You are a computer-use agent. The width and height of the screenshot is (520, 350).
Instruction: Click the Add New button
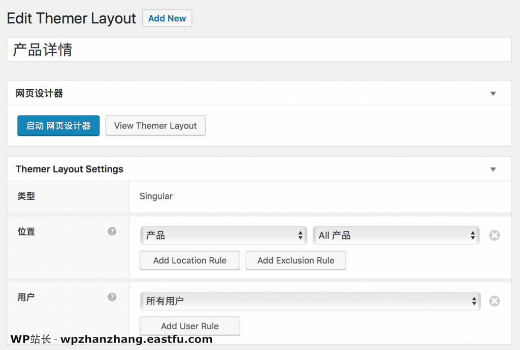167,18
